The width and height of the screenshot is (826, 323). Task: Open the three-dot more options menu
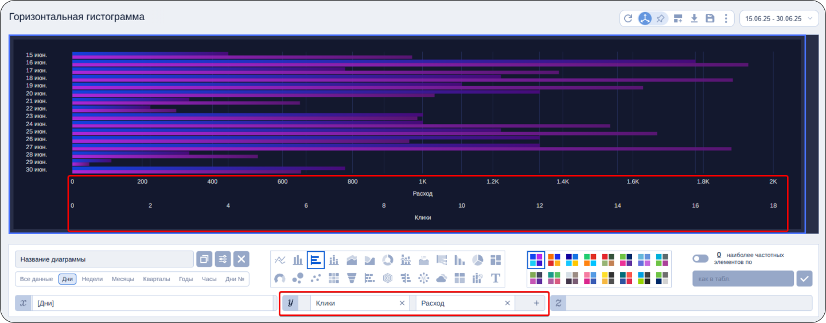(726, 18)
